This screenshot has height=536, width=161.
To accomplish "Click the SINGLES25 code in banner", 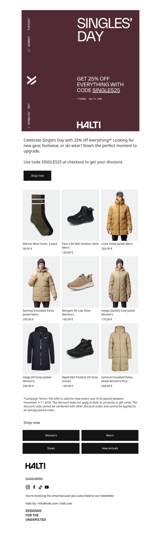I will tap(106, 90).
